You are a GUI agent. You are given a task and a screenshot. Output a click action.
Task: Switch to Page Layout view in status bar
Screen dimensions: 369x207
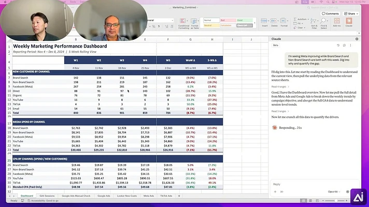pos(310,201)
